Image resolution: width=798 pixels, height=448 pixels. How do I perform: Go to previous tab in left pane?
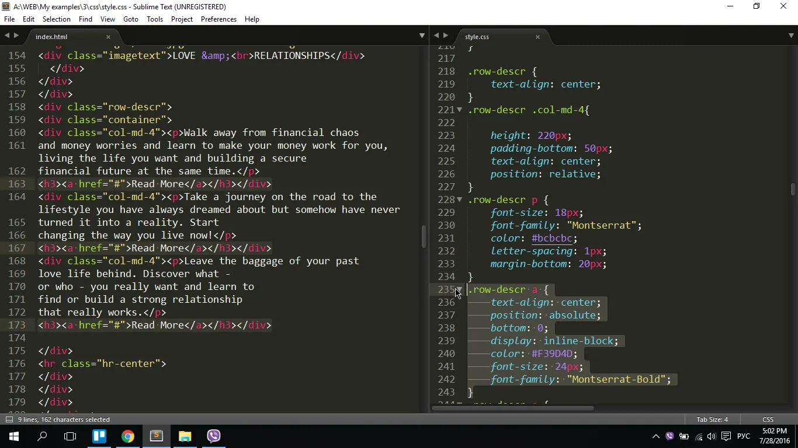click(x=7, y=36)
